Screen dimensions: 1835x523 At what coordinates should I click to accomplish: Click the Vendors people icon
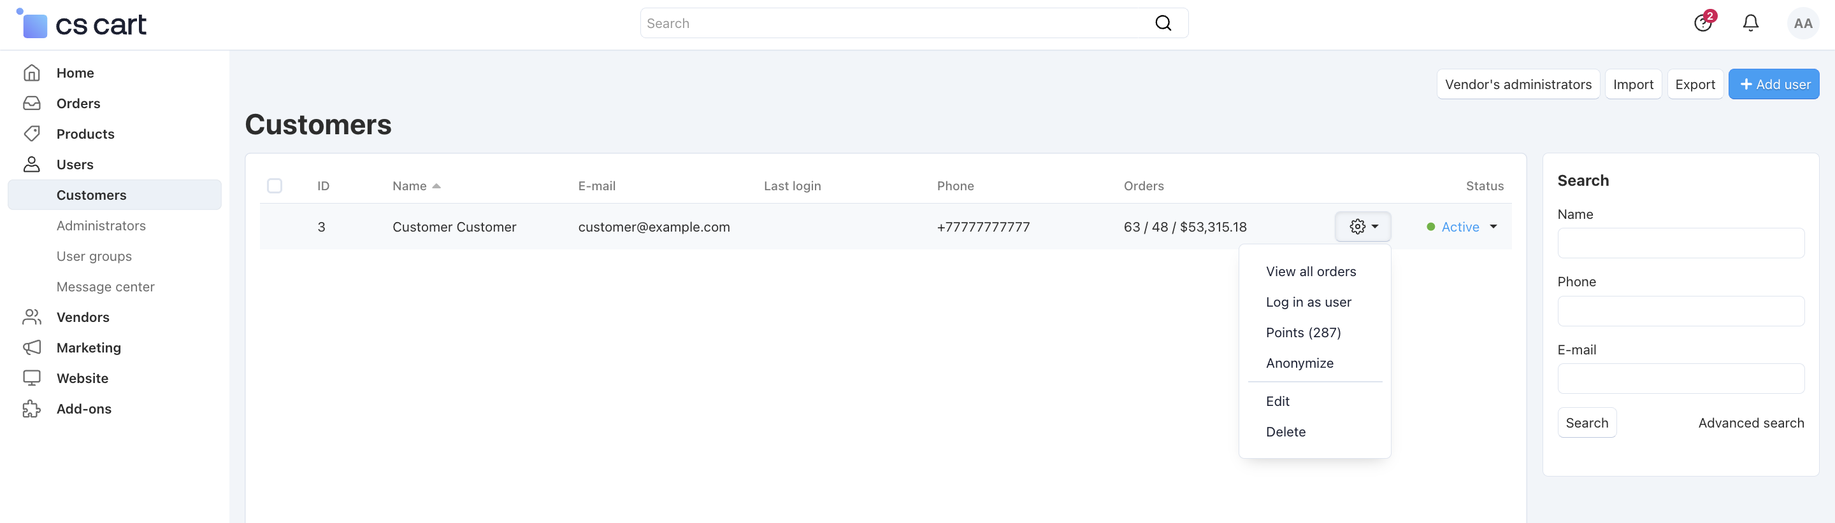tap(31, 317)
